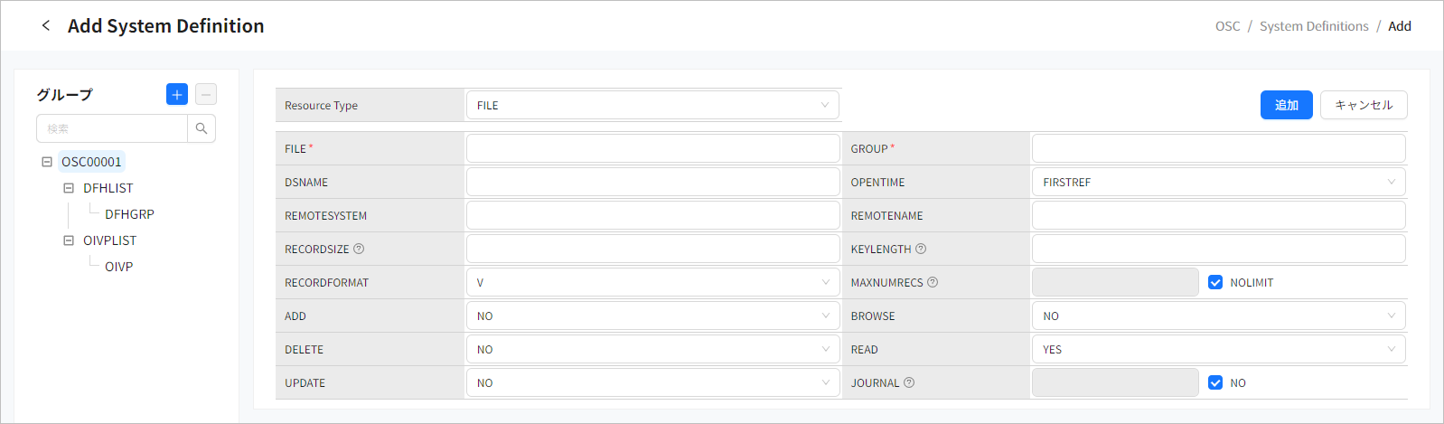This screenshot has width=1444, height=424.
Task: Click the search magnifier icon in group panel
Action: click(202, 128)
